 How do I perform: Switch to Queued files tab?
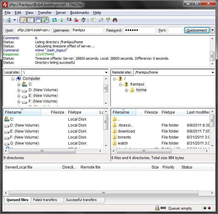click(x=17, y=200)
